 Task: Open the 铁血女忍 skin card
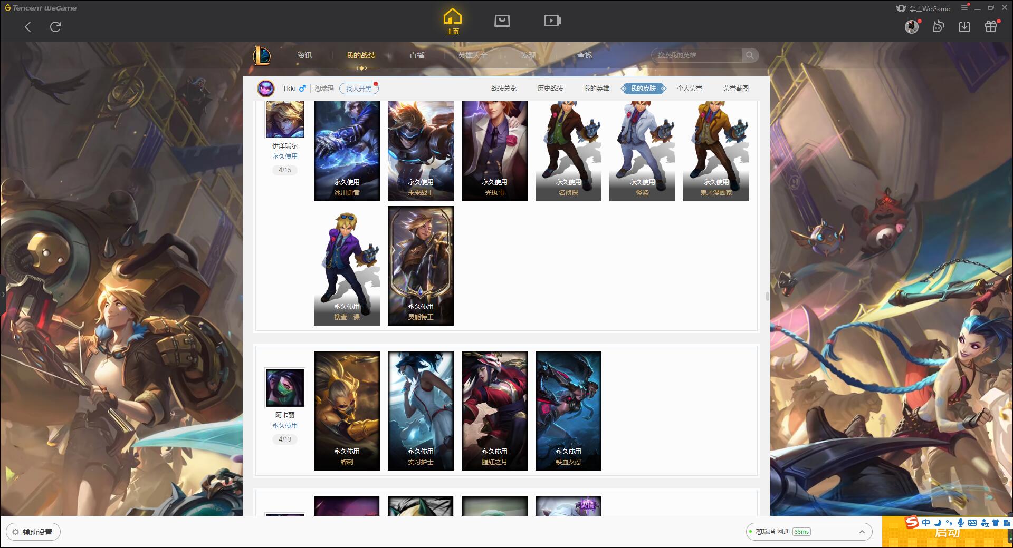(568, 410)
